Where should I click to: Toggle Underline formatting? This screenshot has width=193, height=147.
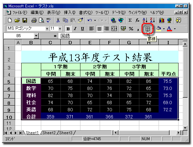click(x=82, y=29)
